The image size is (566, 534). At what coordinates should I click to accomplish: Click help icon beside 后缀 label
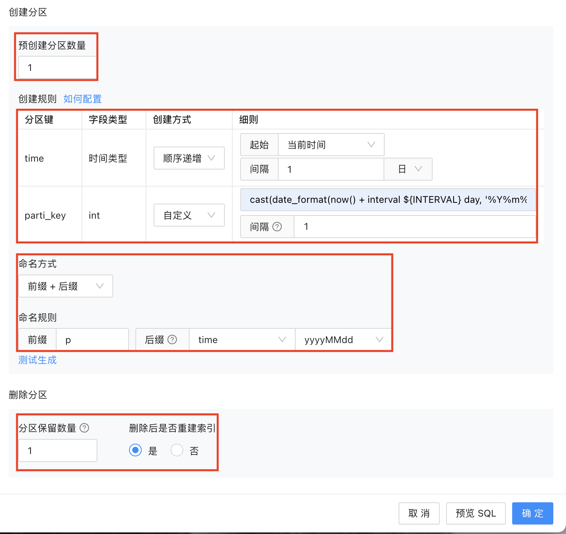click(172, 339)
